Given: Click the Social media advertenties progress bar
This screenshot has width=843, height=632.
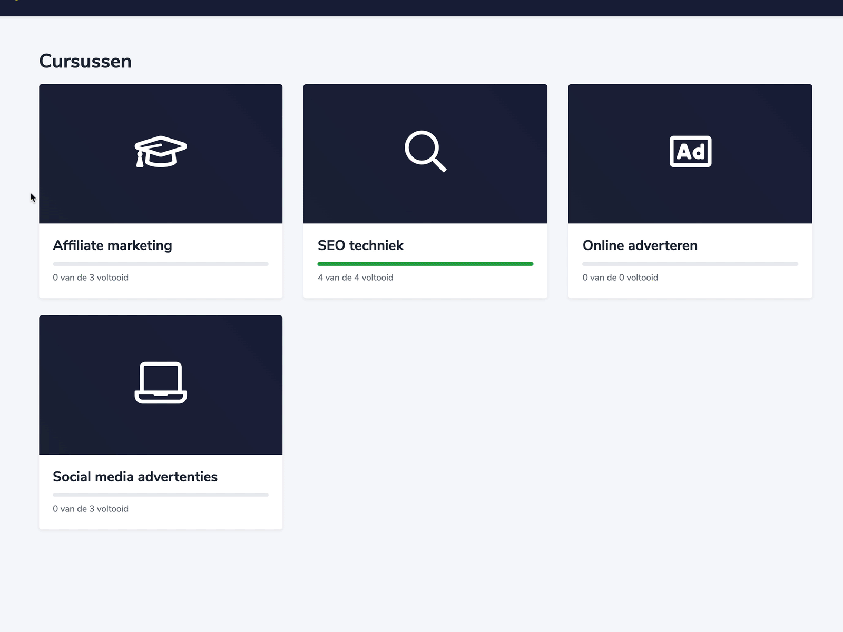Looking at the screenshot, I should tap(161, 495).
